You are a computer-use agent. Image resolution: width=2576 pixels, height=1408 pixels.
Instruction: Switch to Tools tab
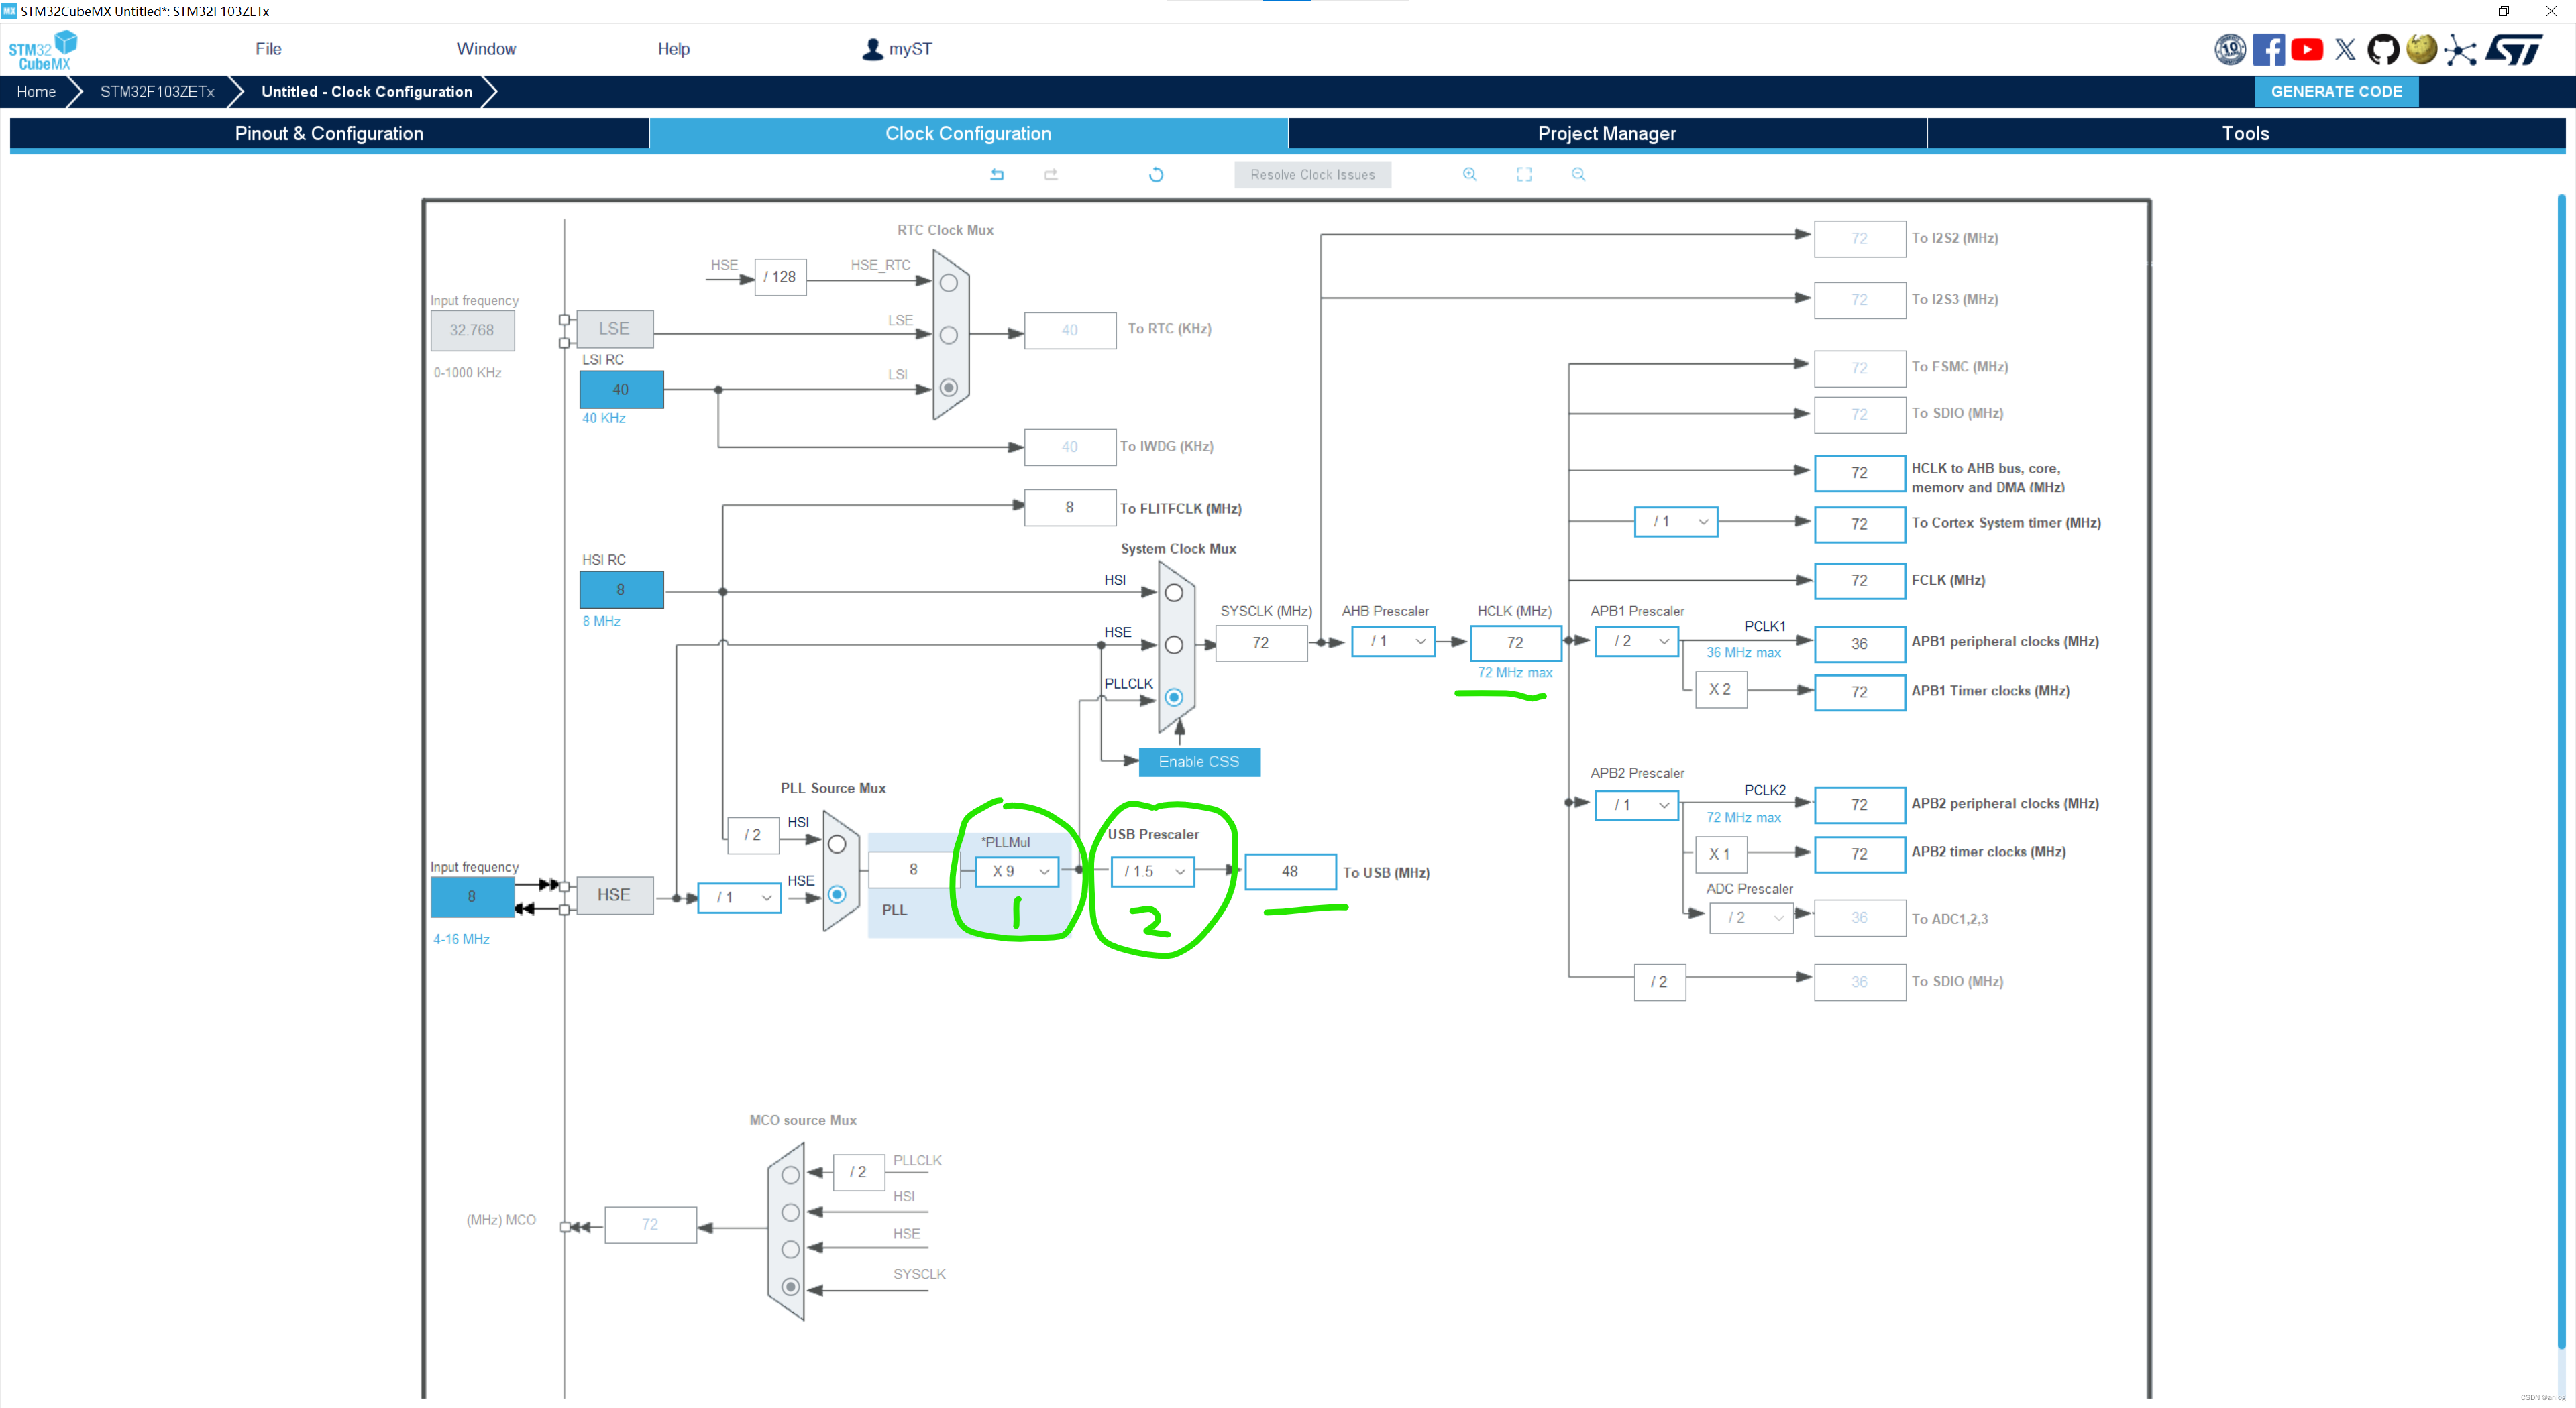click(x=2245, y=134)
